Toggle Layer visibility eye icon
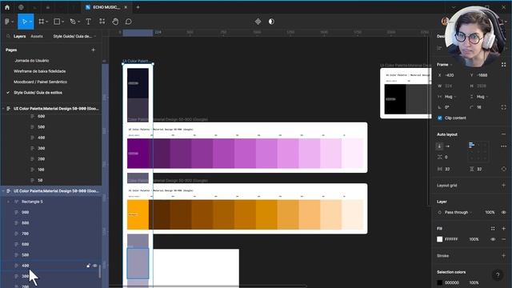Image resolution: width=512 pixels, height=288 pixels. tap(503, 212)
